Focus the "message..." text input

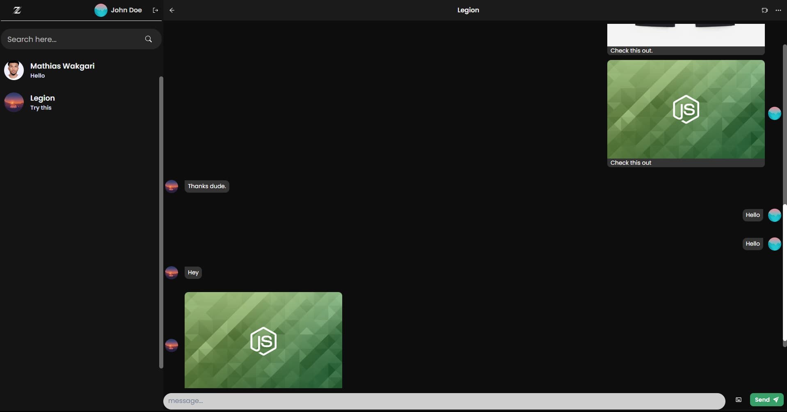[444, 401]
